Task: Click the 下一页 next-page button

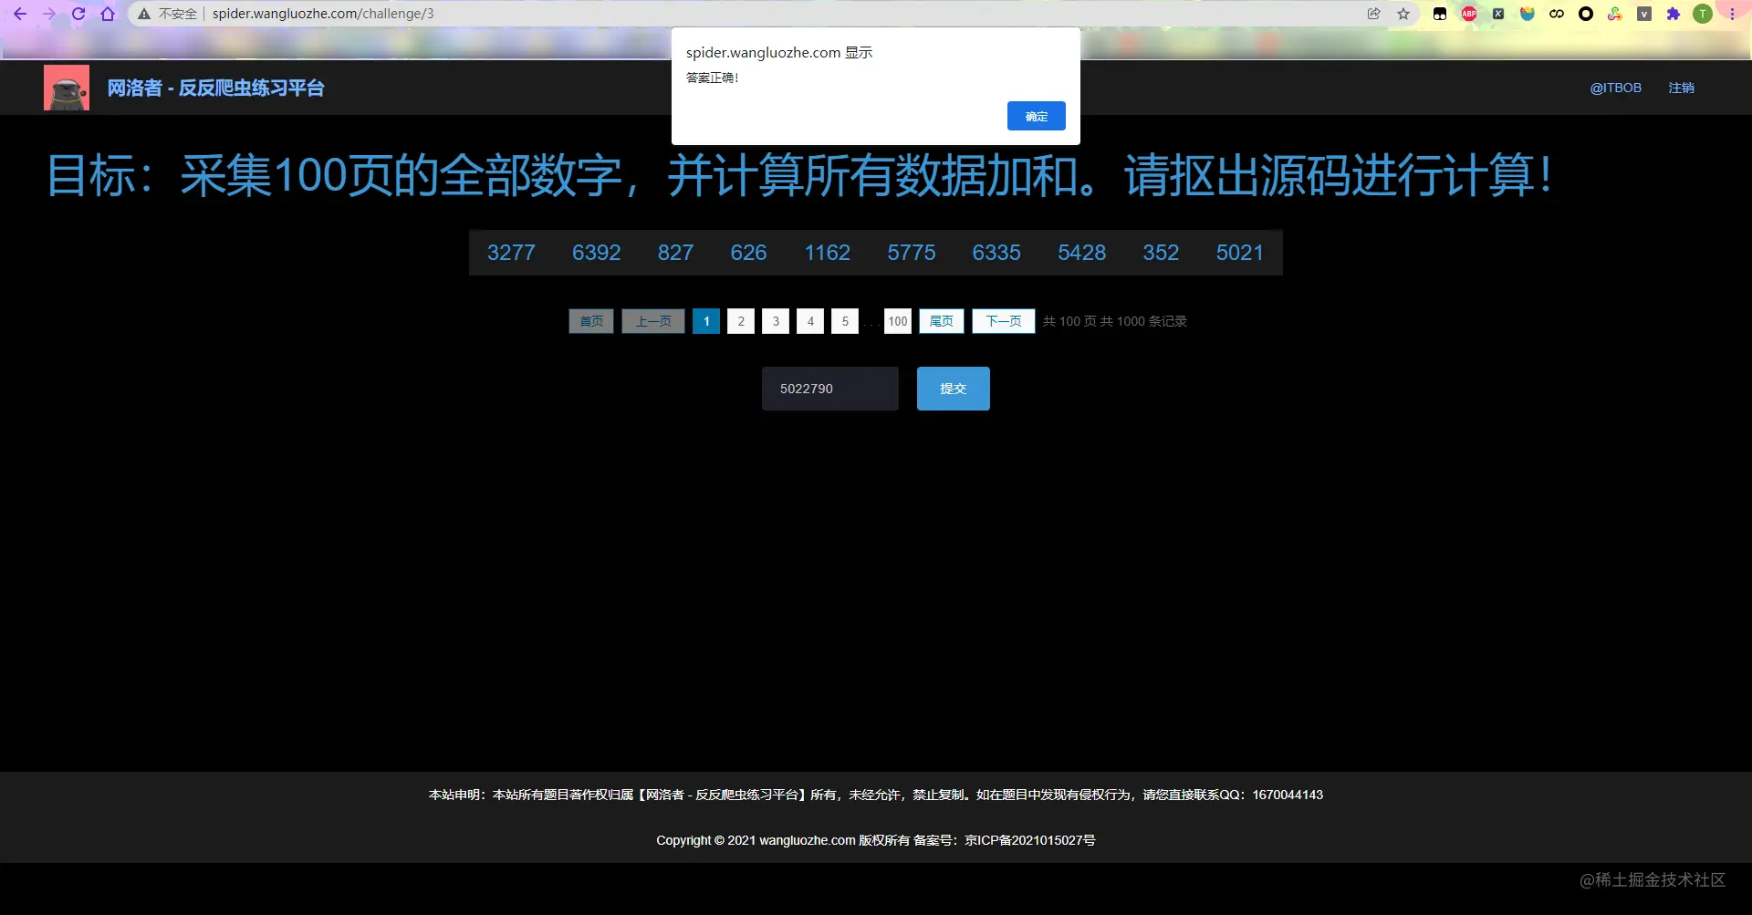Action: (1004, 321)
